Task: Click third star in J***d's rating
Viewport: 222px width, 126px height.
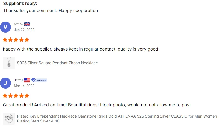Action: [16, 96]
